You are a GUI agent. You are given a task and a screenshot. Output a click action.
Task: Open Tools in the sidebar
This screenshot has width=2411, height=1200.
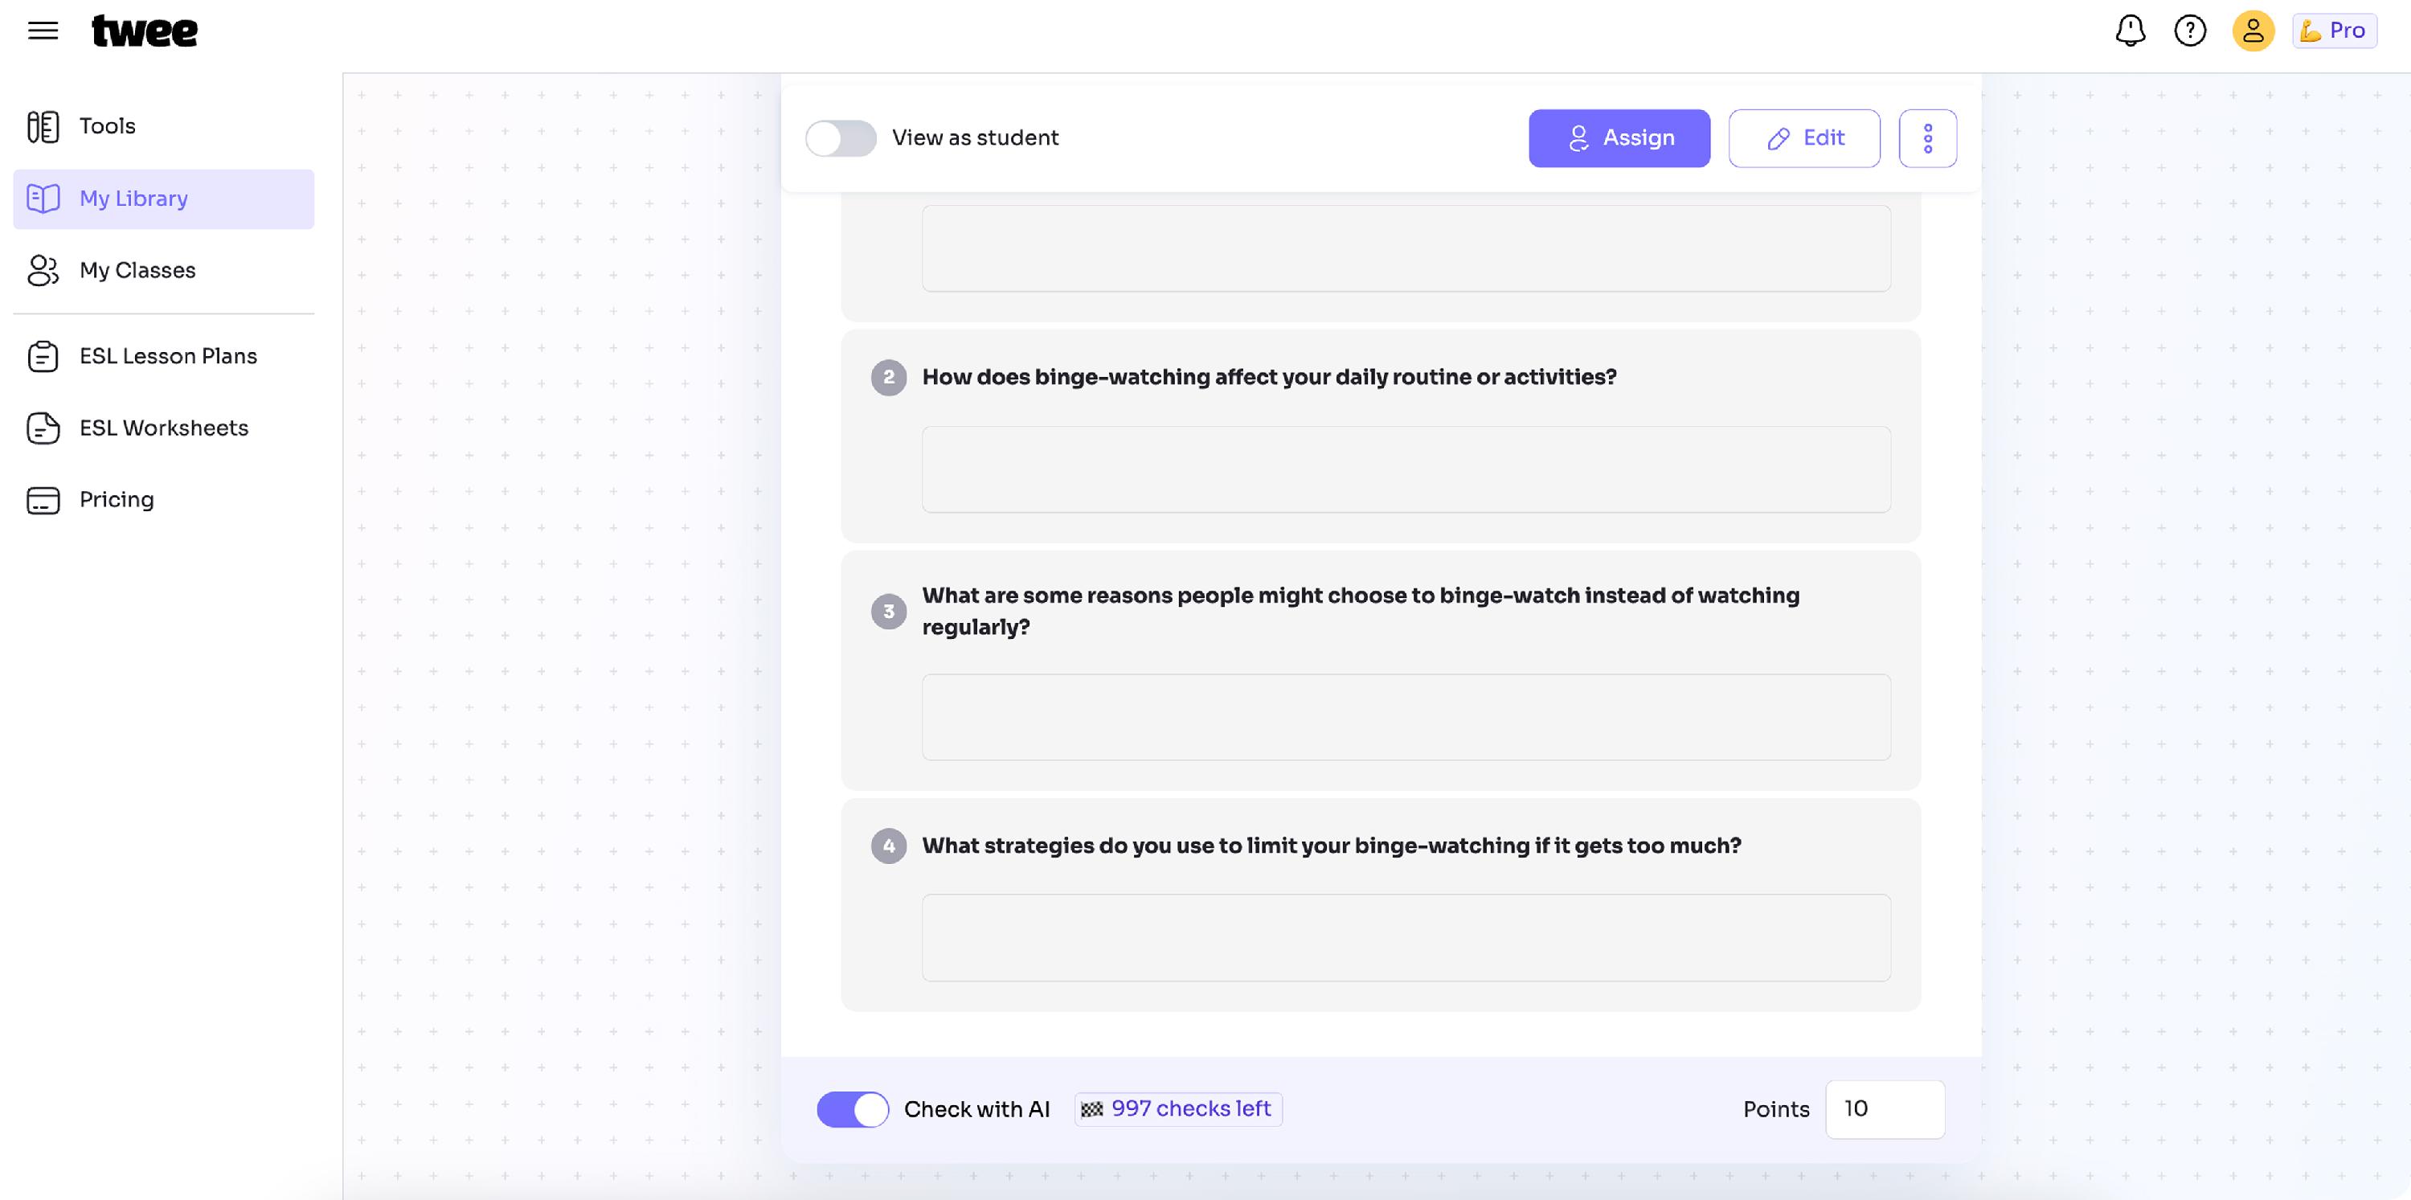click(164, 126)
